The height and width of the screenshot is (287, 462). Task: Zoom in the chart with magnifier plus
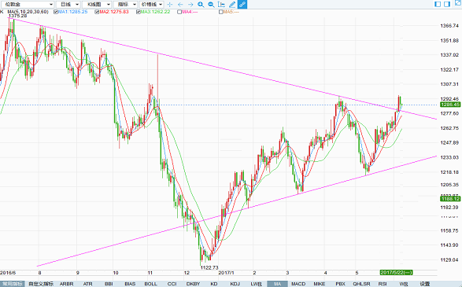tap(201, 5)
